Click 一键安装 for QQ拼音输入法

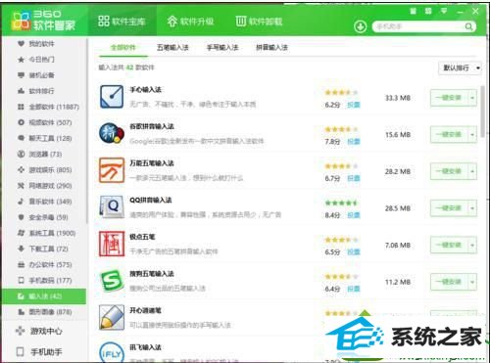(x=450, y=208)
